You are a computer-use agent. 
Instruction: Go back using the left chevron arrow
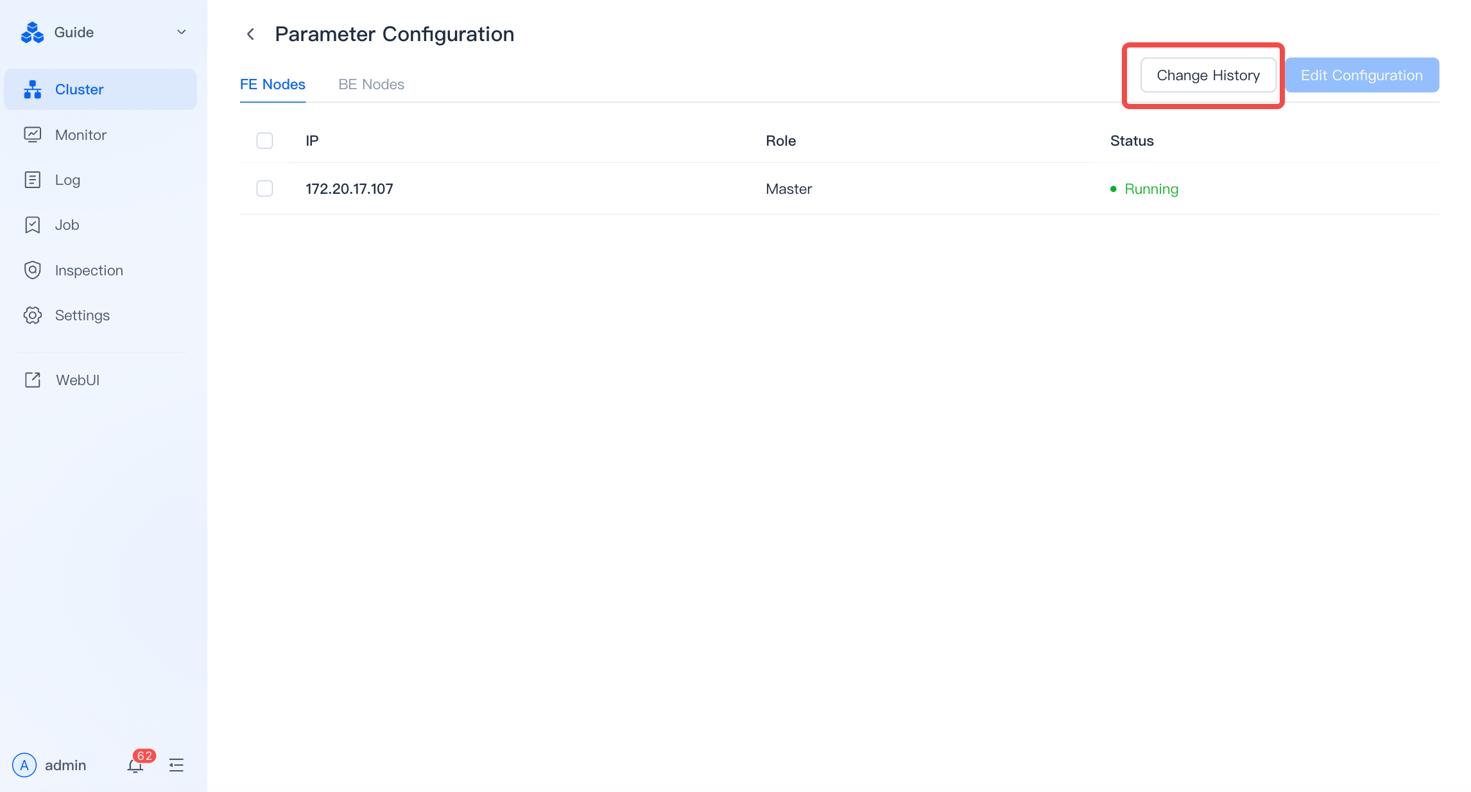tap(251, 34)
